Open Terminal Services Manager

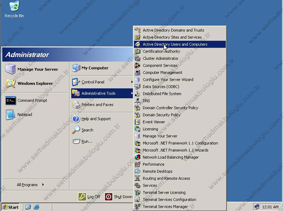click(x=180, y=207)
